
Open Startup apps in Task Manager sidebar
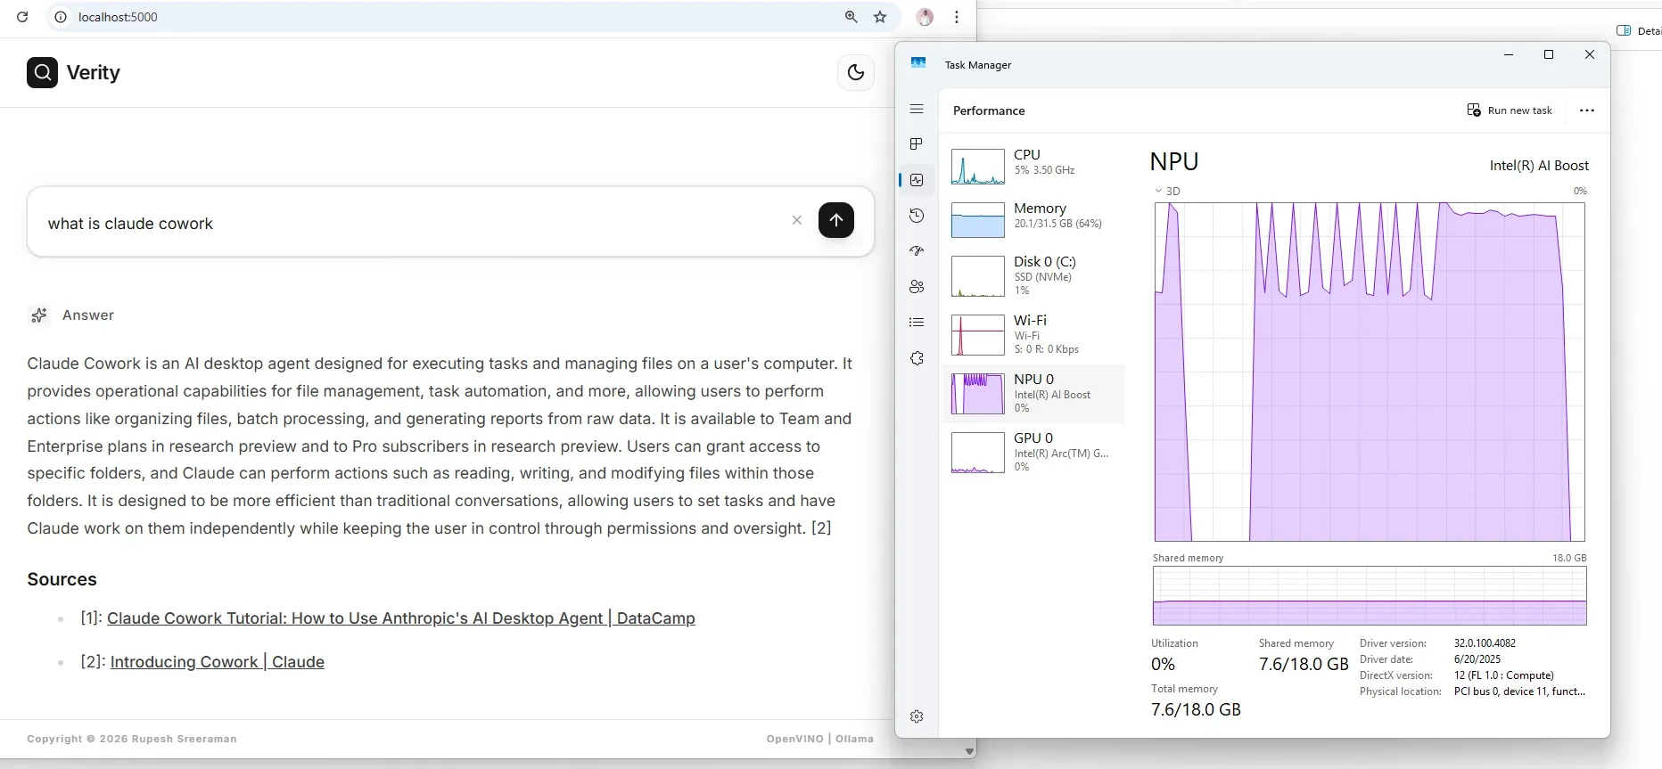pos(917,251)
